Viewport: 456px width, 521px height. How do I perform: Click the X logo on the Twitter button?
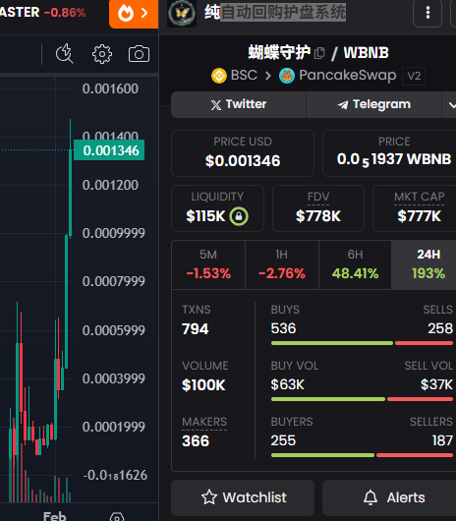tap(216, 105)
